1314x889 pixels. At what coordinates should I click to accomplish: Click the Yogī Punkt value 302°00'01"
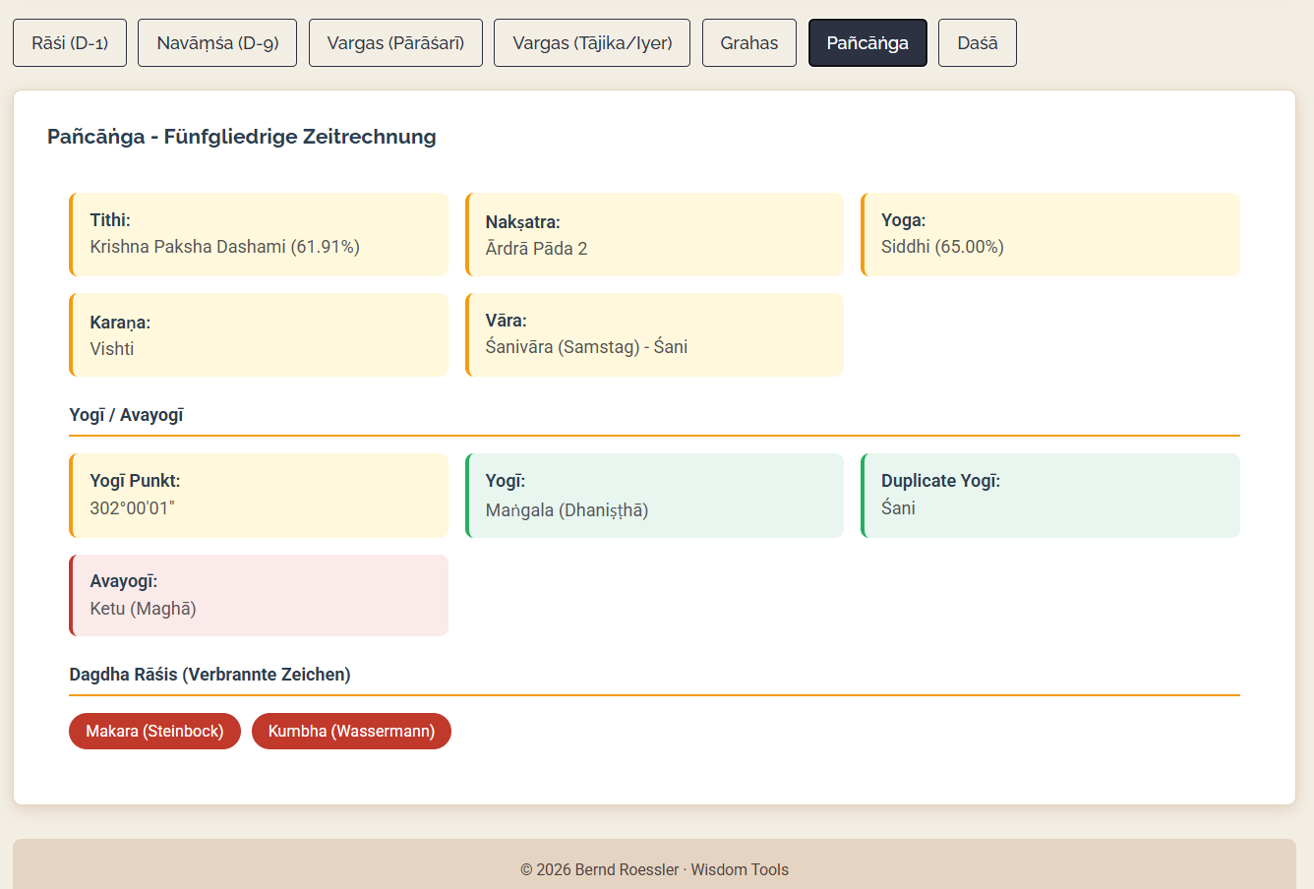(132, 508)
